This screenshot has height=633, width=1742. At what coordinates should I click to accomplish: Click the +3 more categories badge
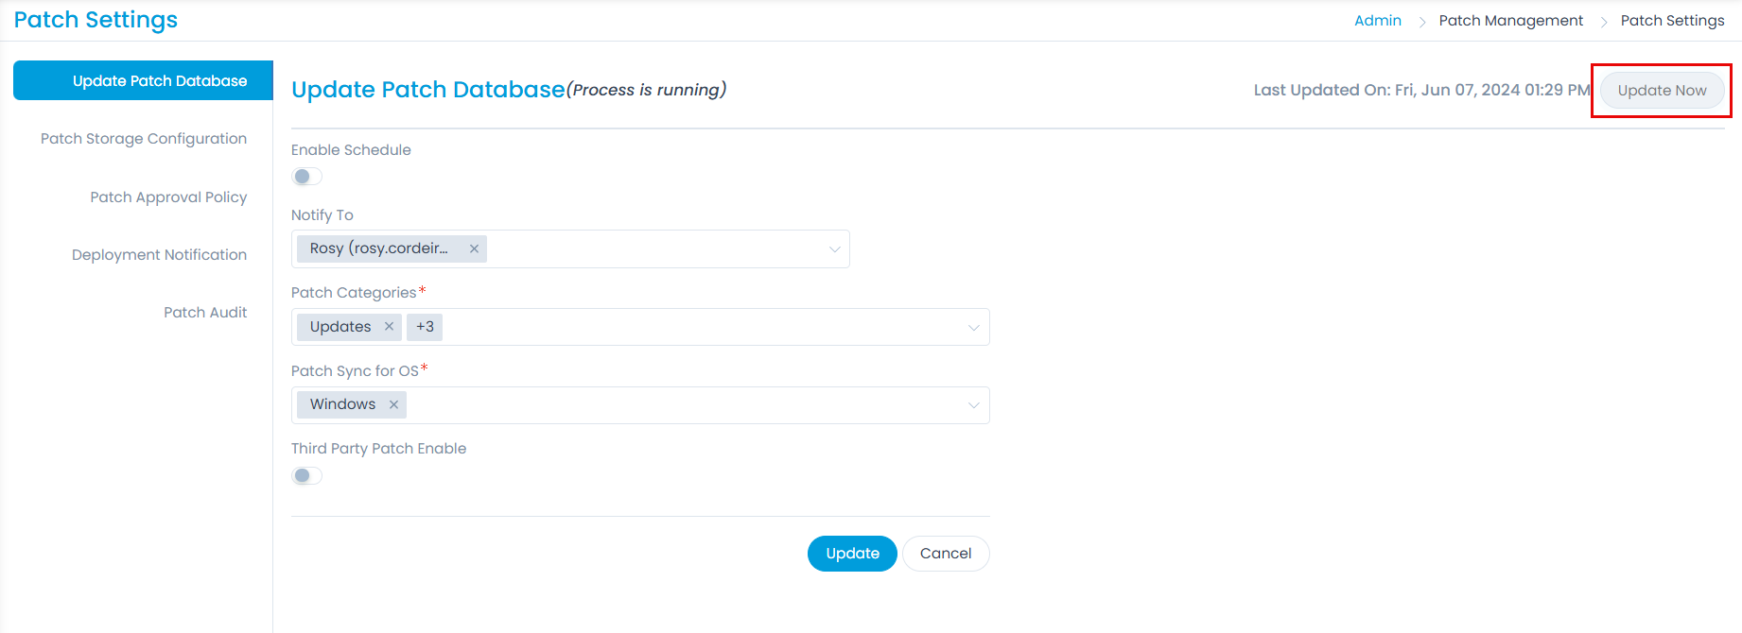click(x=425, y=327)
